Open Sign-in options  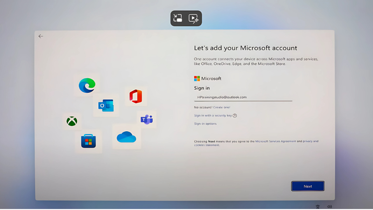coord(205,124)
